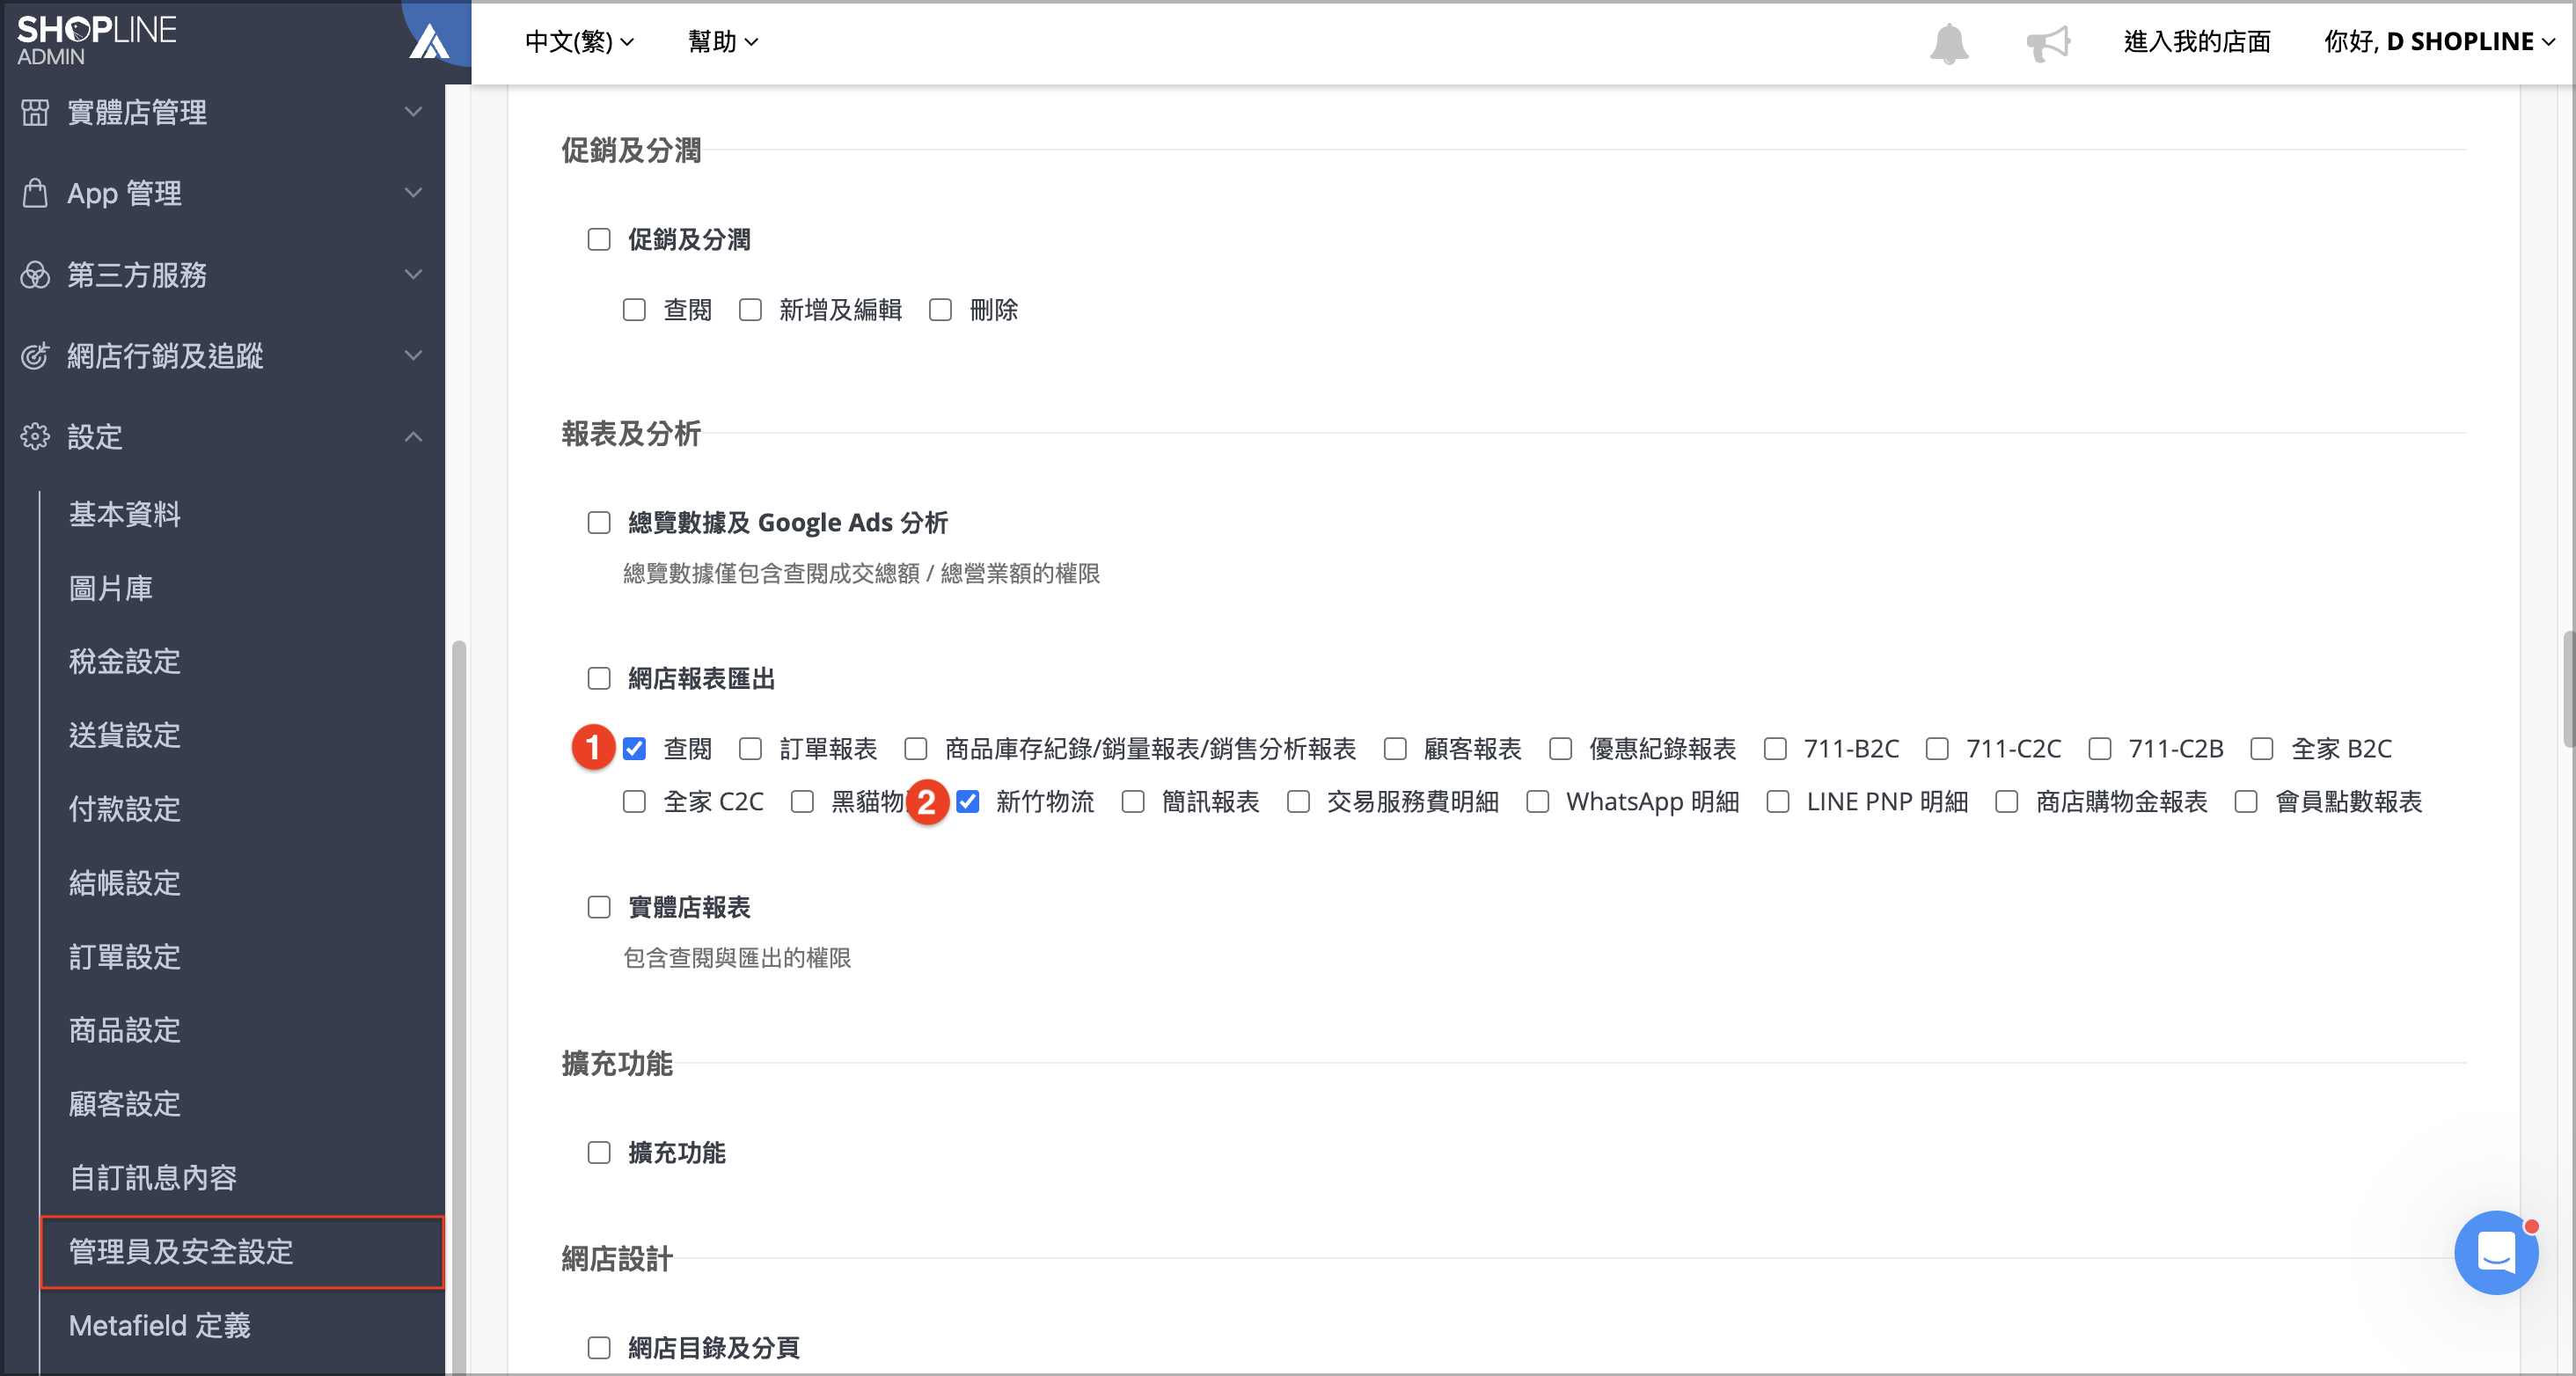
Task: Open the D SHOPLINE account dropdown
Action: point(2439,42)
